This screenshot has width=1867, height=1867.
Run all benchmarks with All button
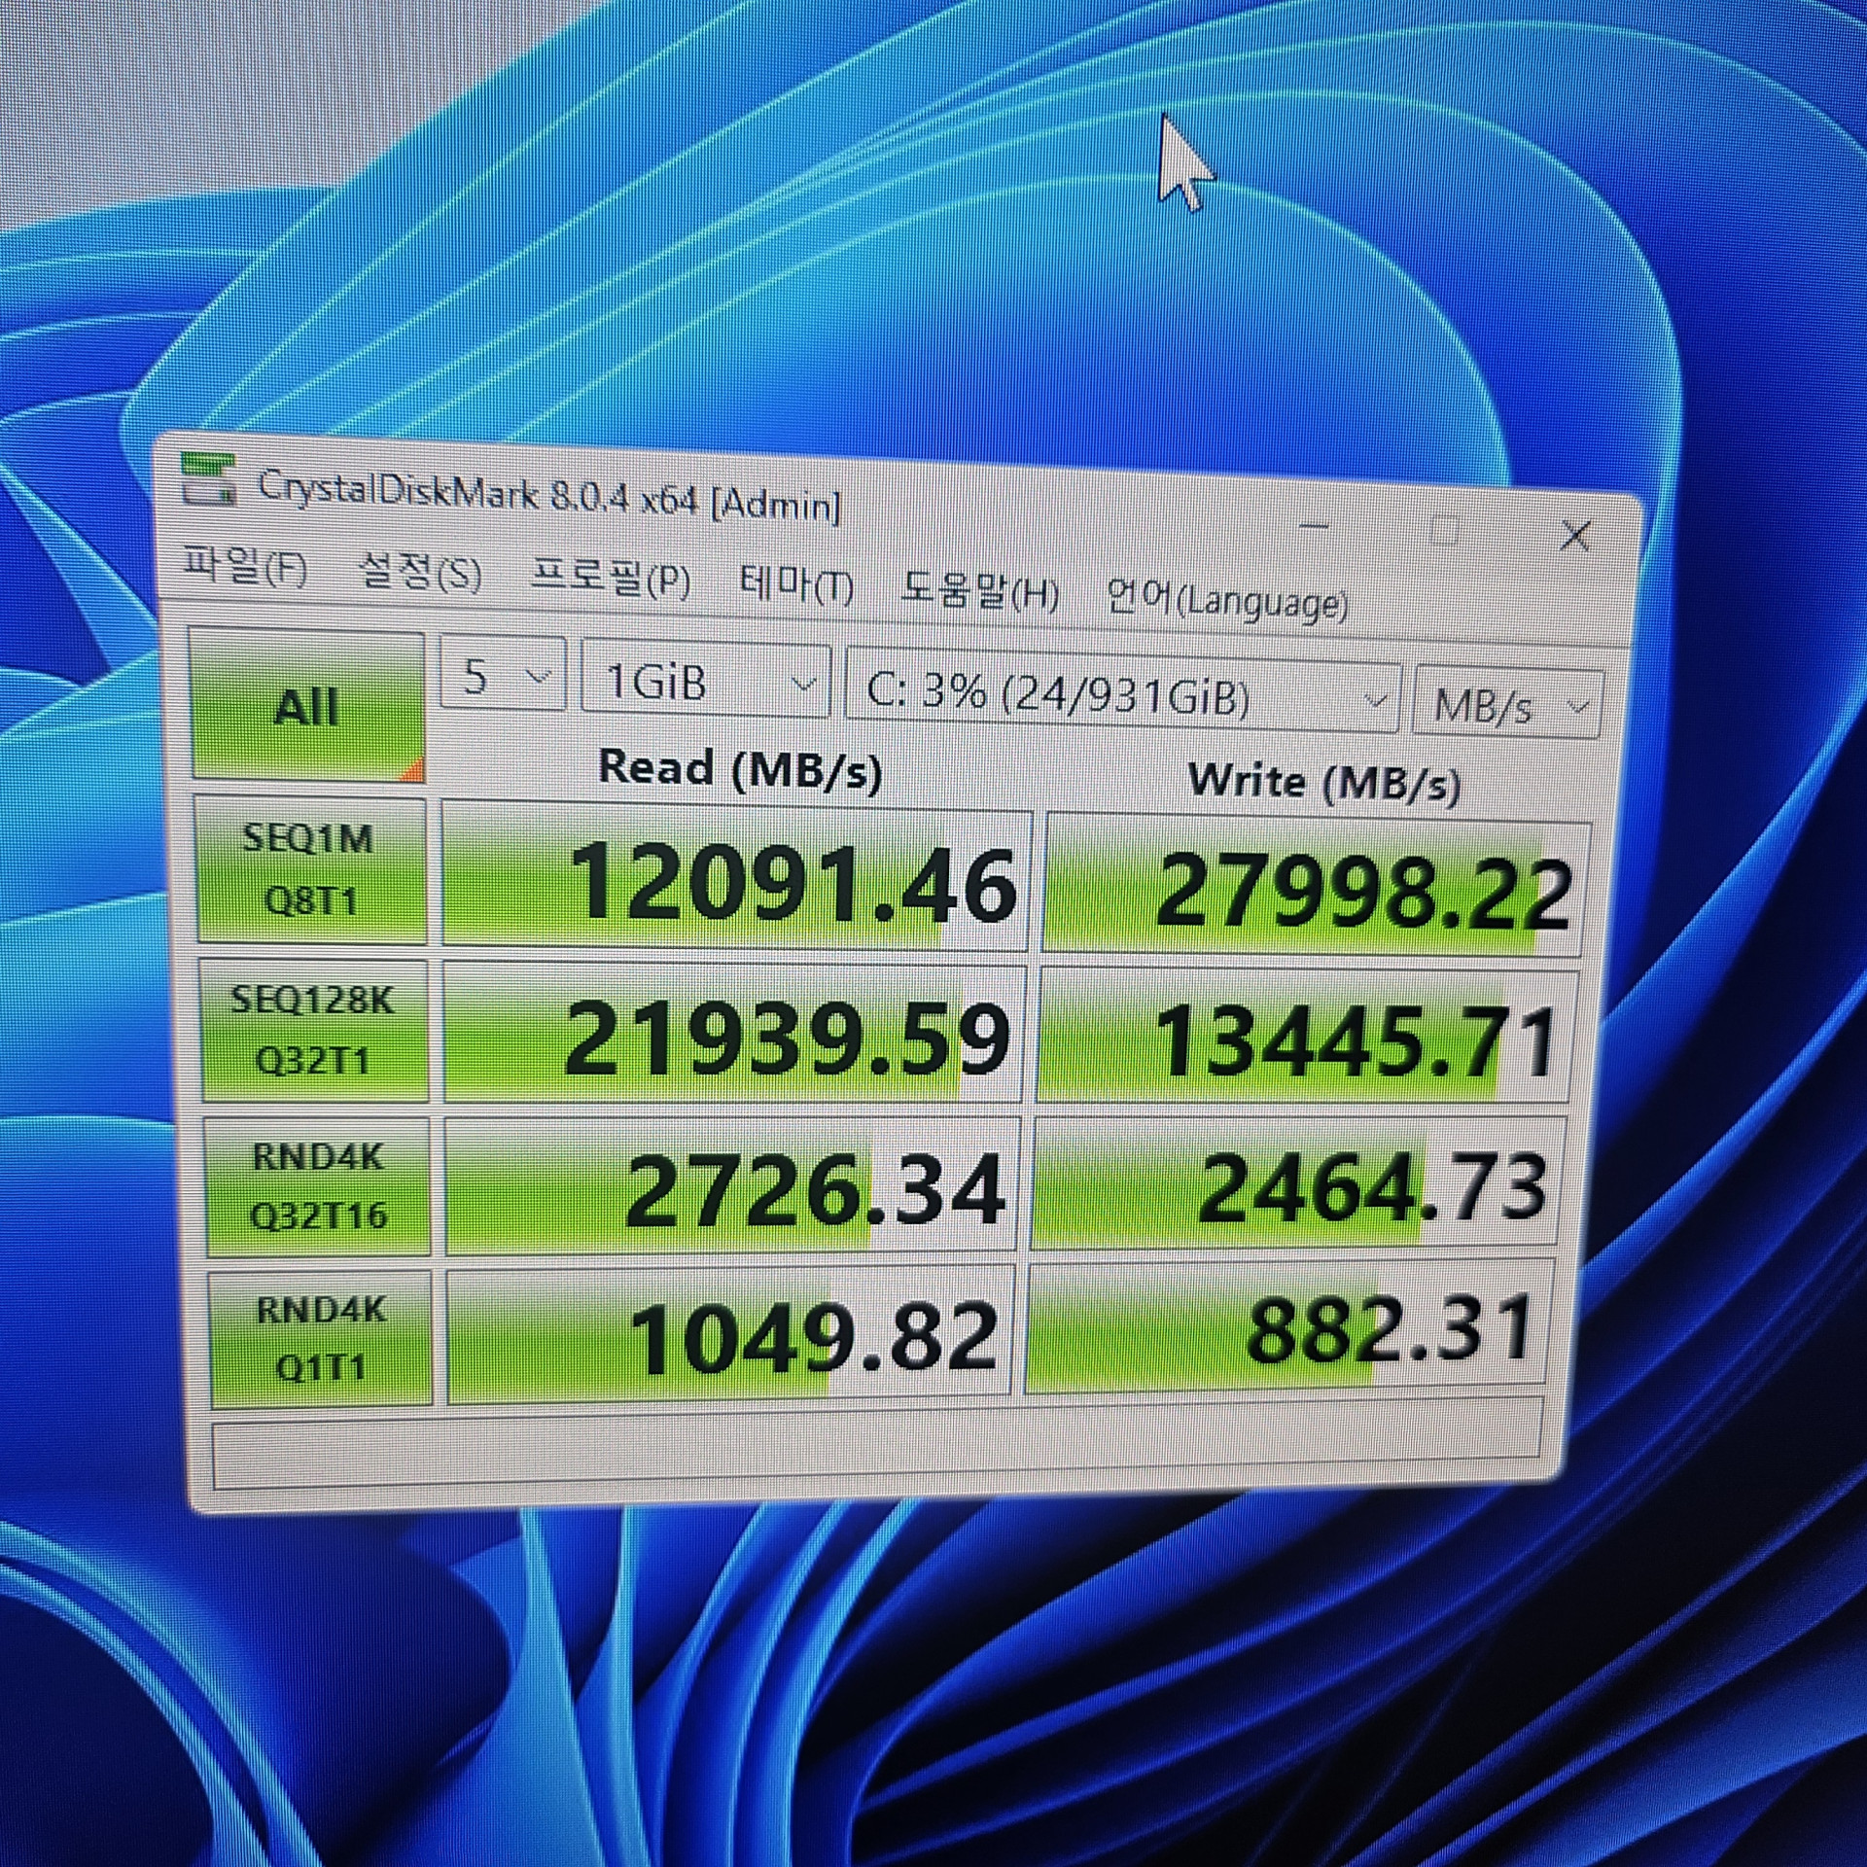(307, 705)
